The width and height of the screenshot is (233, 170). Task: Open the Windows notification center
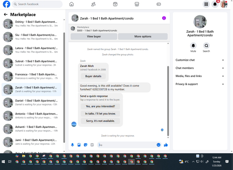[227, 162]
